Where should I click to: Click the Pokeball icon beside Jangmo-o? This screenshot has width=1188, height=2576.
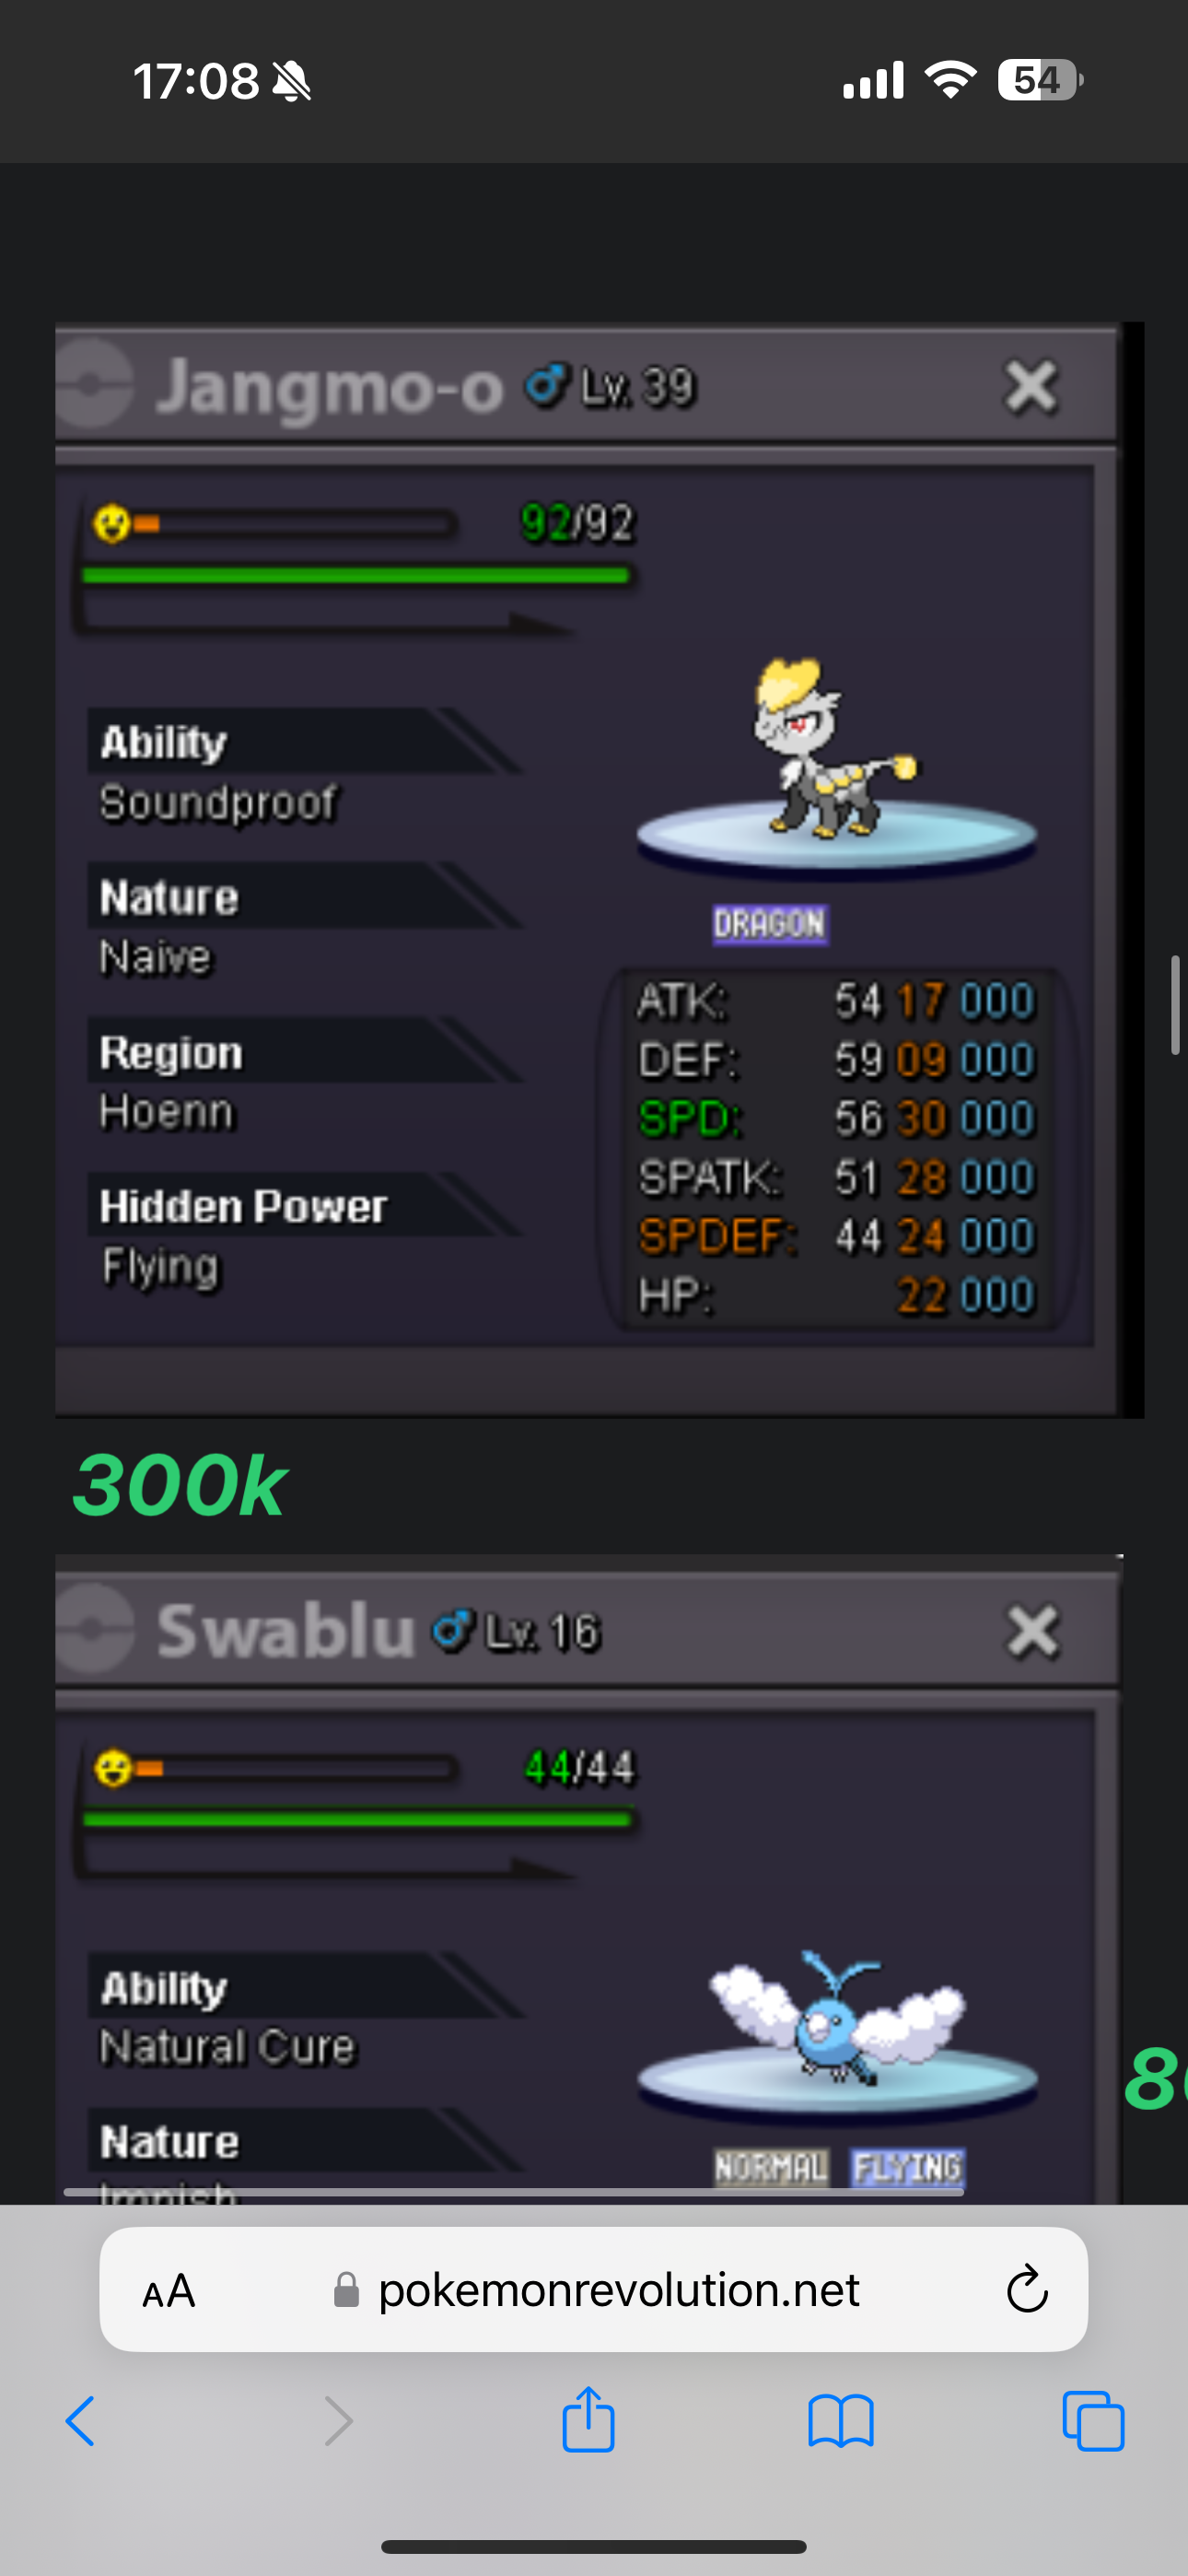tap(94, 384)
